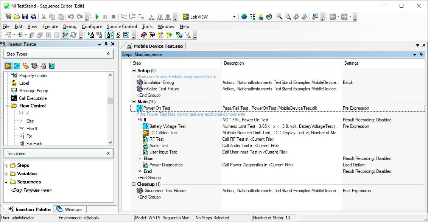Viewport: 428px width, 222px height.
Task: Collapse the Flow Control folder
Action: pyautogui.click(x=7, y=106)
